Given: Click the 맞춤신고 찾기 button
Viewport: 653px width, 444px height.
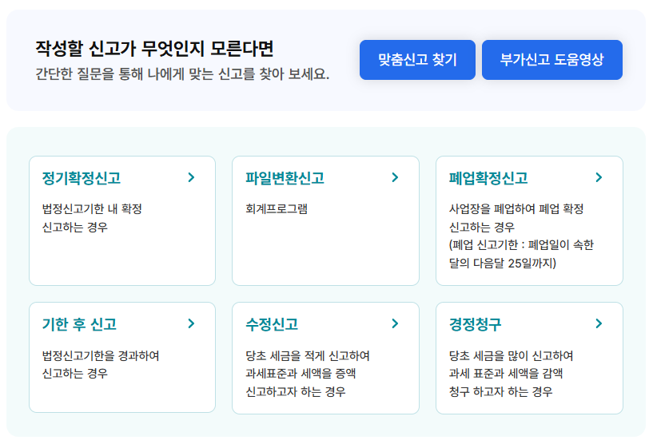Looking at the screenshot, I should [x=417, y=60].
